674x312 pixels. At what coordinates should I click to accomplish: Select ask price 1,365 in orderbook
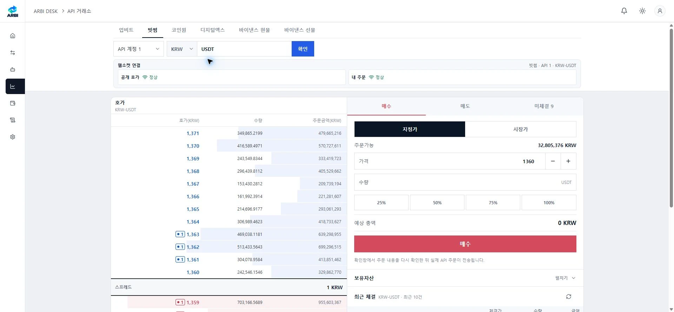point(193,209)
